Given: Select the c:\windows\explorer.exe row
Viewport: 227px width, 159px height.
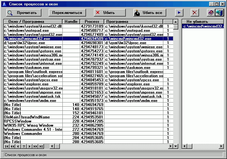Looking at the screenshot, I should (33, 84).
